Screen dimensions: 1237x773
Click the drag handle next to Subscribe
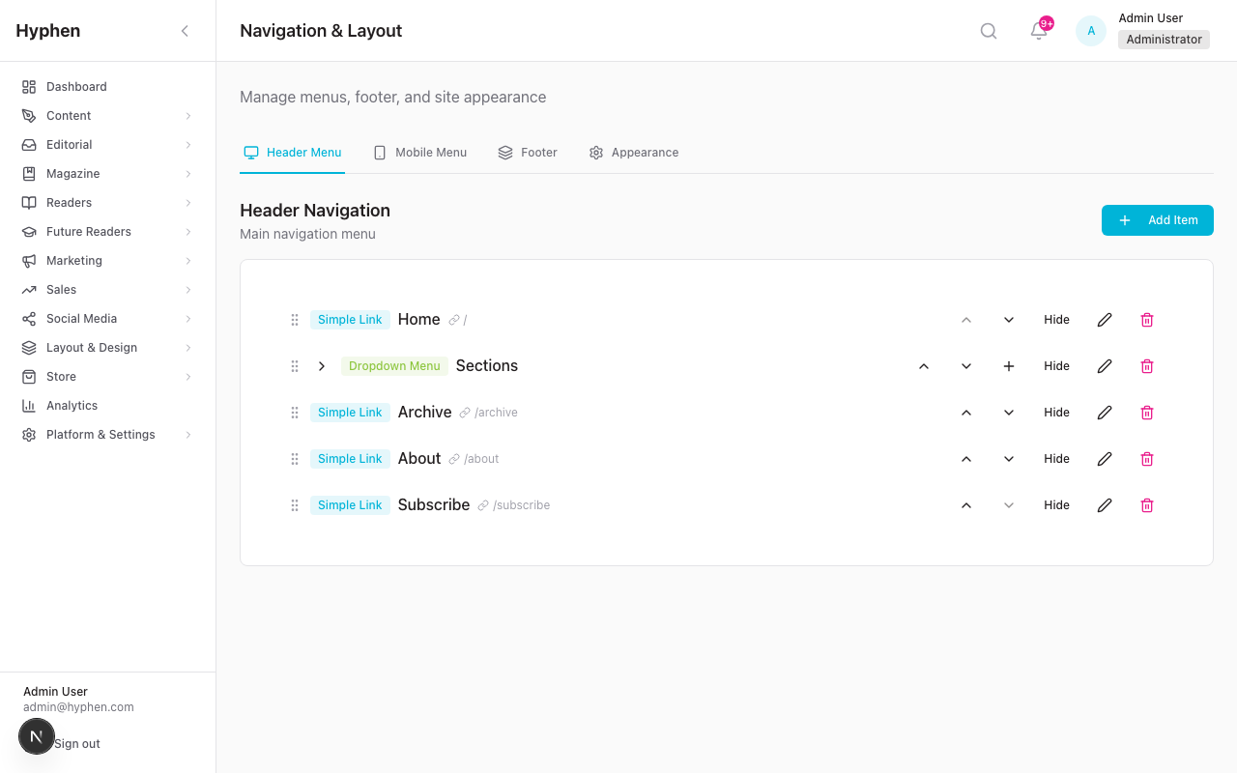pyautogui.click(x=295, y=504)
